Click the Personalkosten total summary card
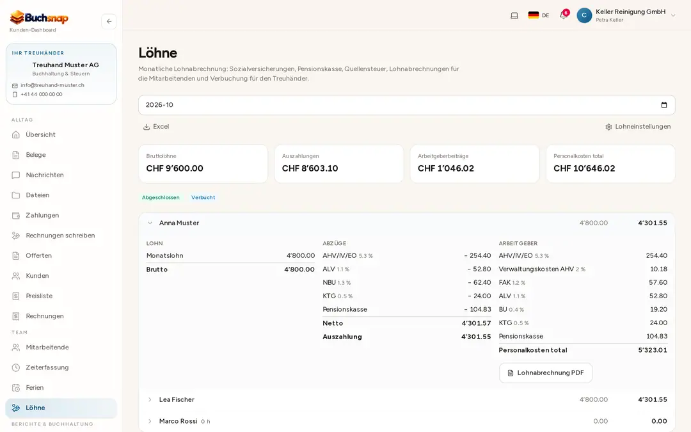691x432 pixels. (610, 164)
